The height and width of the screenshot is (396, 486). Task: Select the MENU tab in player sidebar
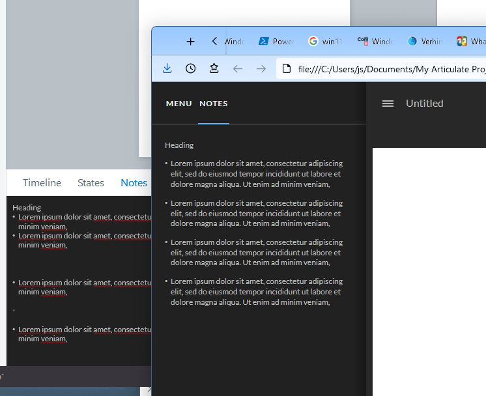(x=179, y=104)
